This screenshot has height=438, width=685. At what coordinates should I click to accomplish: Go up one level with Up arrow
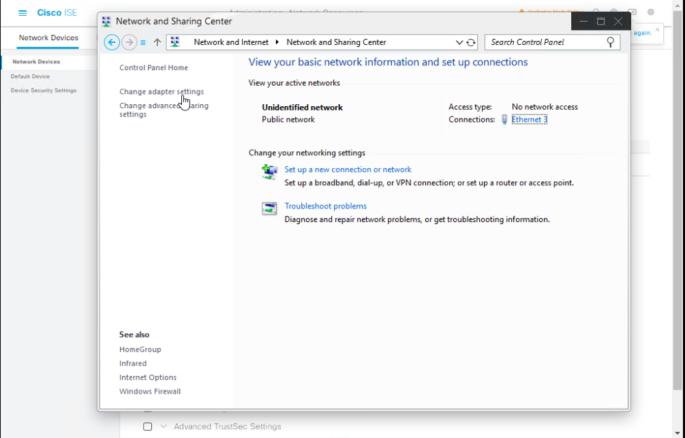click(x=157, y=42)
